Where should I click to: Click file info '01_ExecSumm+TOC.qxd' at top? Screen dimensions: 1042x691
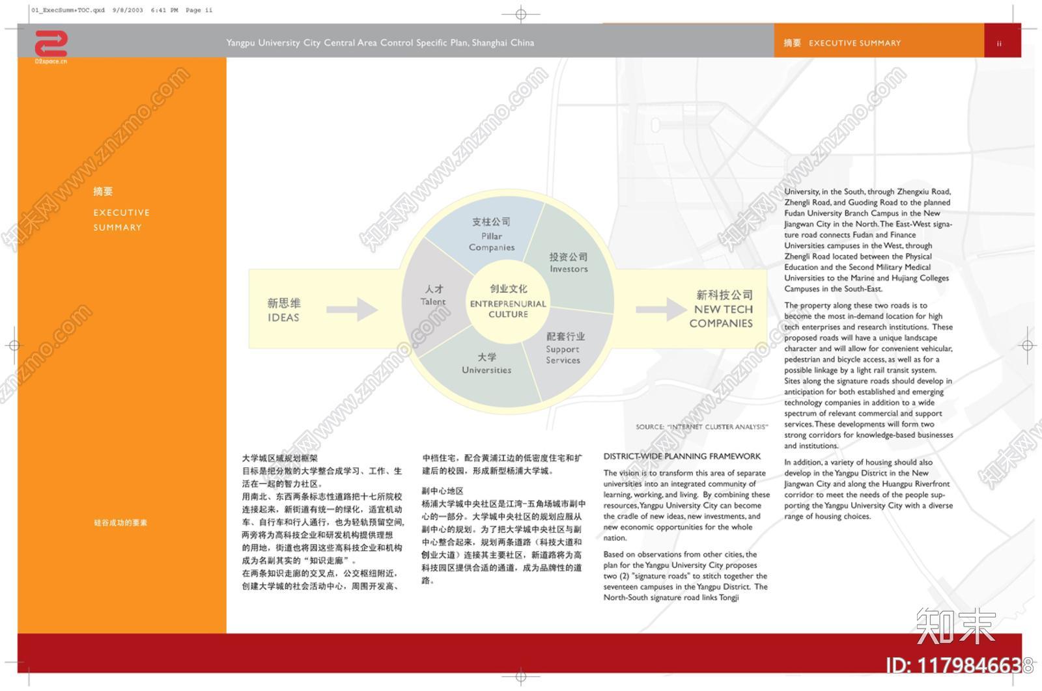68,10
